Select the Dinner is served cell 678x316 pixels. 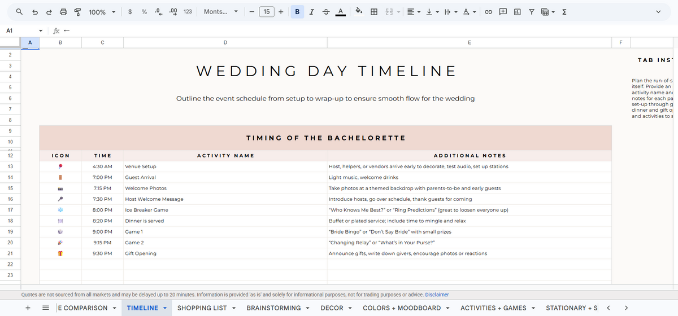coord(225,221)
